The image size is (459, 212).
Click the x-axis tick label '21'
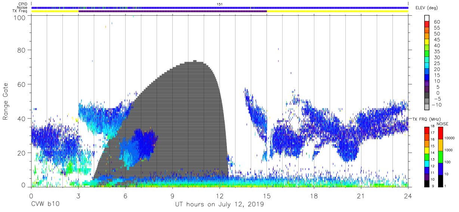361,196
